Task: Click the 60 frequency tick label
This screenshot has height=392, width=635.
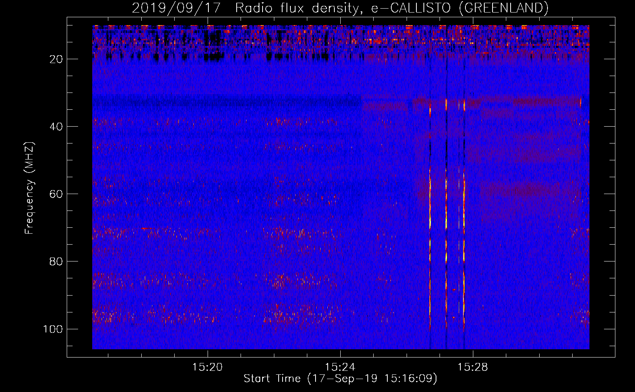Action: tap(56, 194)
